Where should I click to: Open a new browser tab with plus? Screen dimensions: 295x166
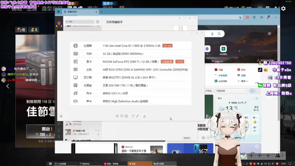(102, 12)
